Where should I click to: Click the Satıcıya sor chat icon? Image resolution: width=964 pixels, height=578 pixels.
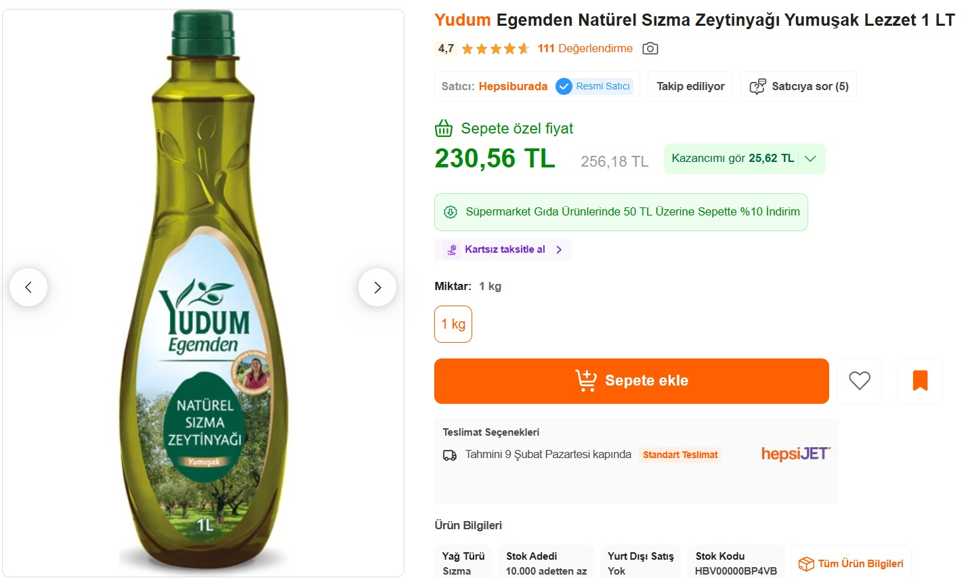pyautogui.click(x=757, y=87)
